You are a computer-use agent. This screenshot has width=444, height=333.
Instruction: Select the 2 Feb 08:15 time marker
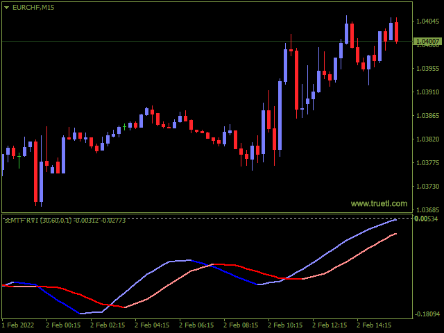241,325
